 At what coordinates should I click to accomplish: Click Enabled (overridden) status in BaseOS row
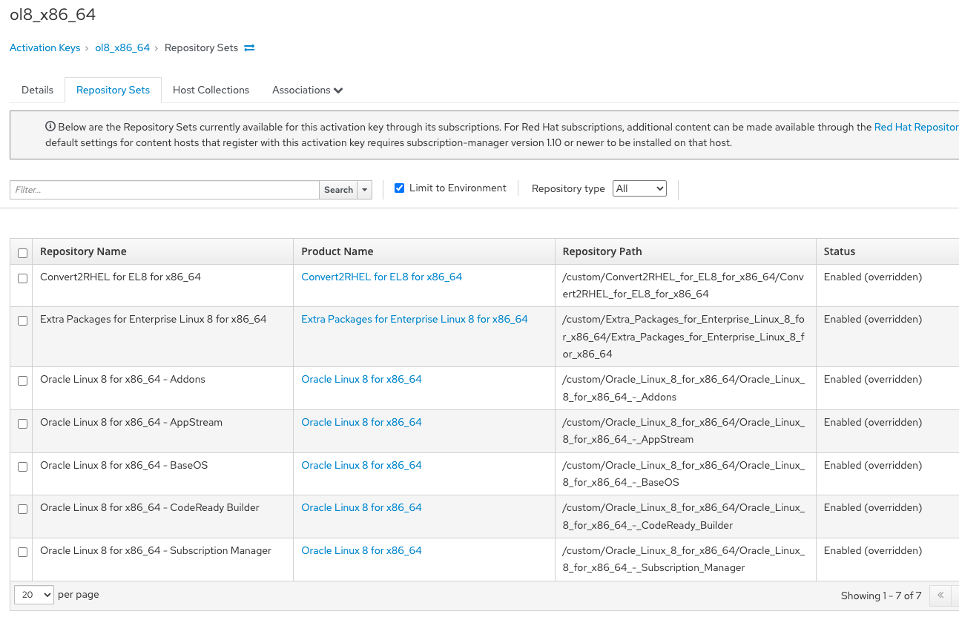tap(873, 465)
